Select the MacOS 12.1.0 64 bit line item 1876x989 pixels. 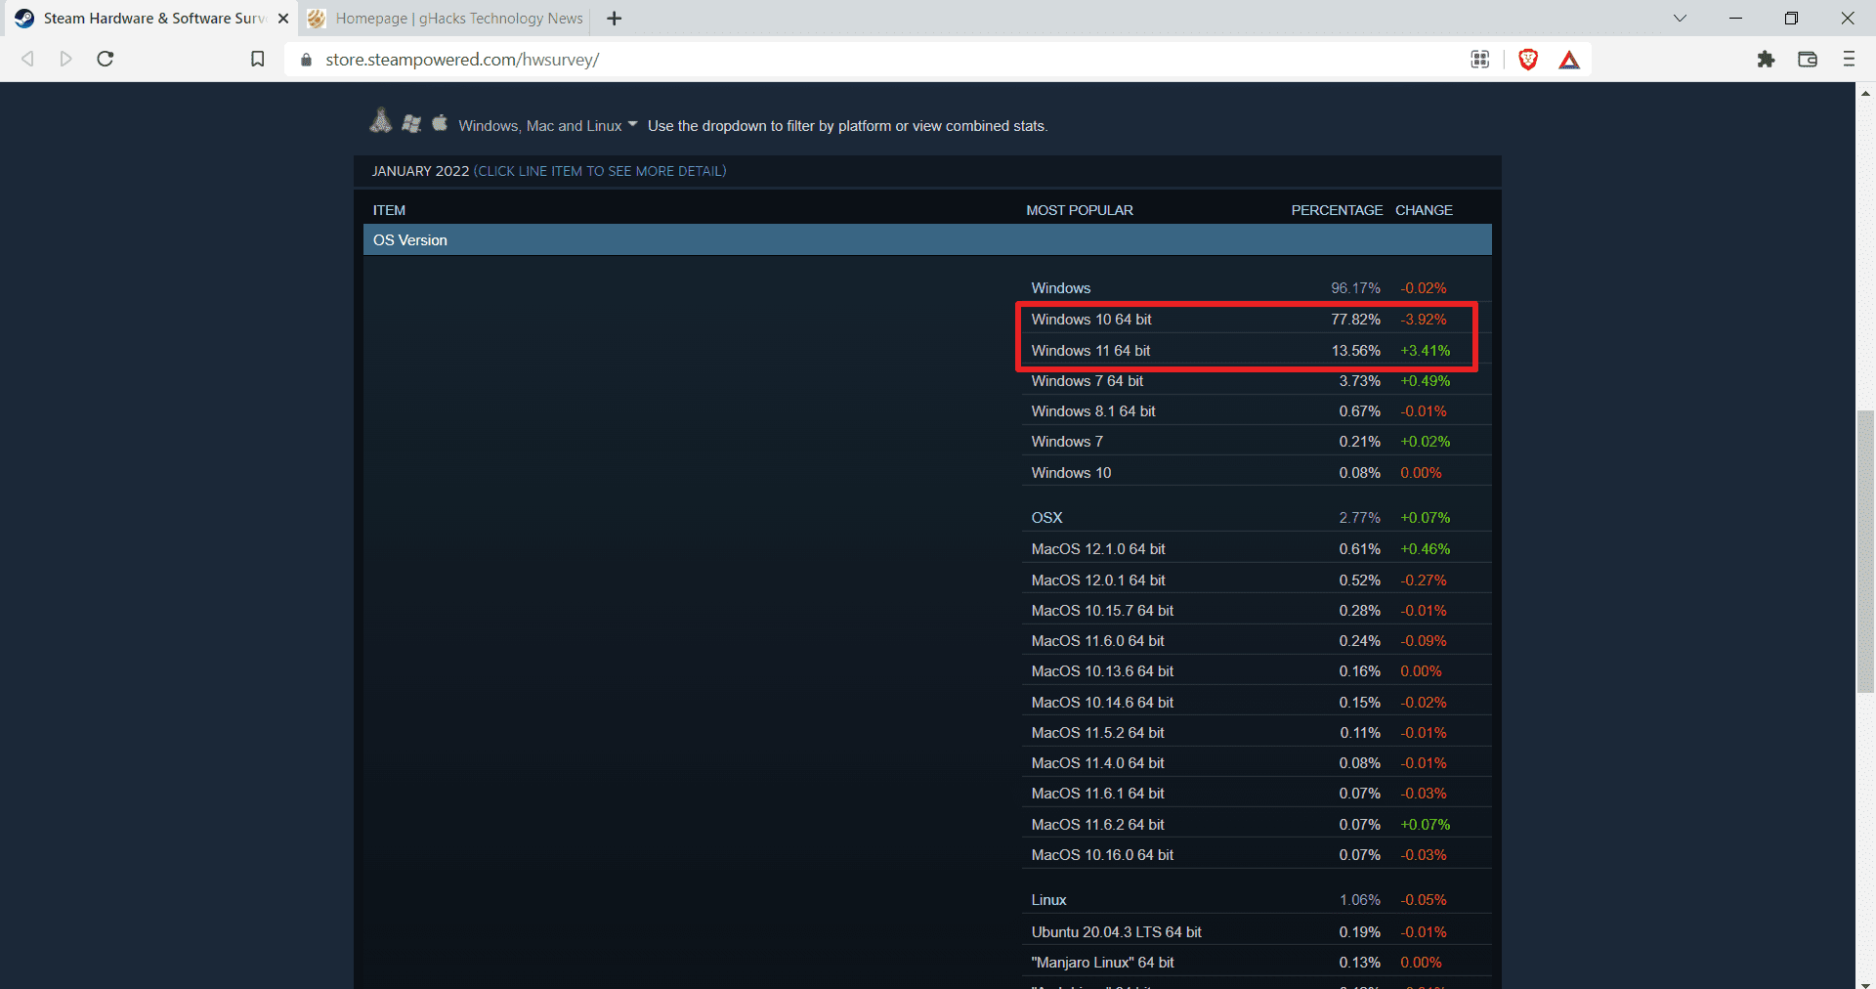[1097, 548]
